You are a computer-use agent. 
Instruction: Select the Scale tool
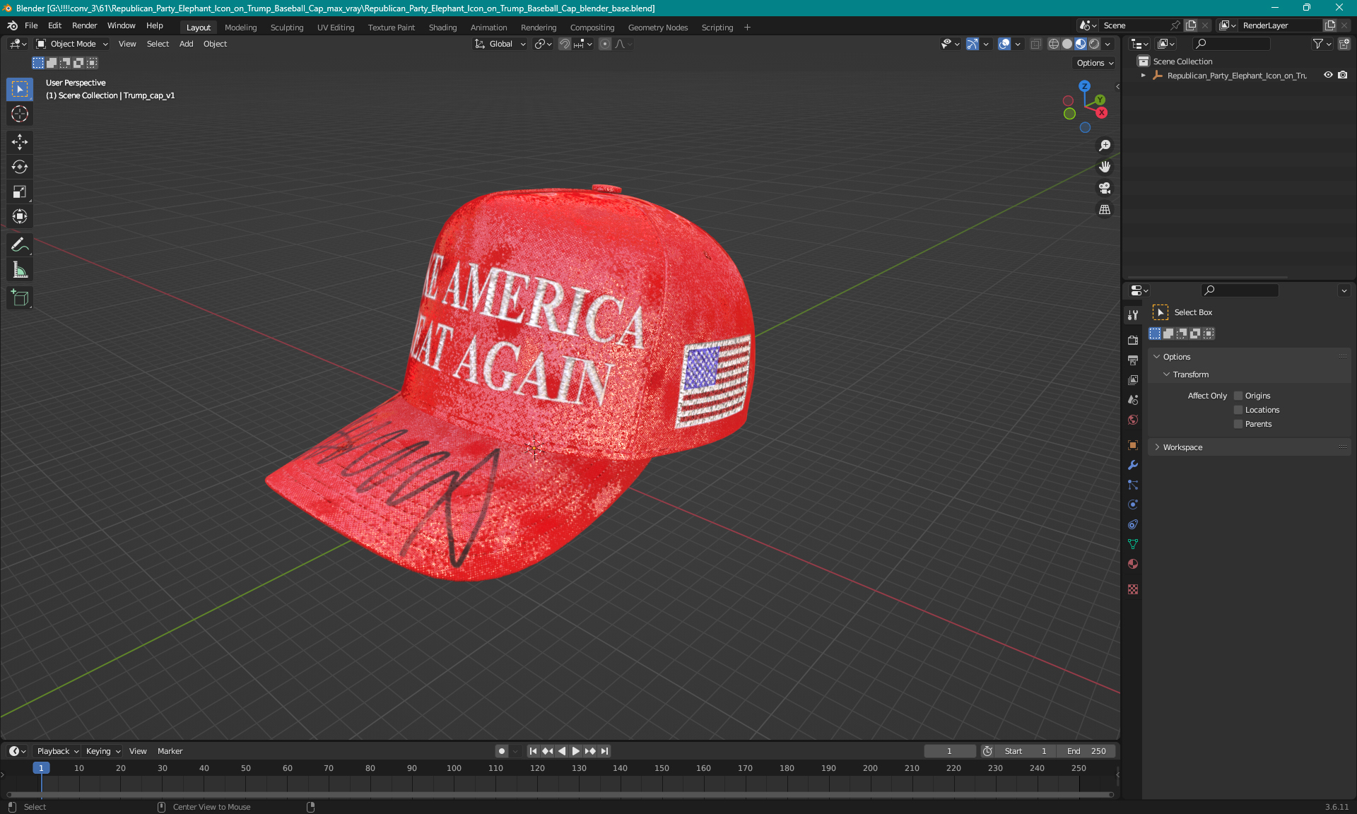(20, 191)
